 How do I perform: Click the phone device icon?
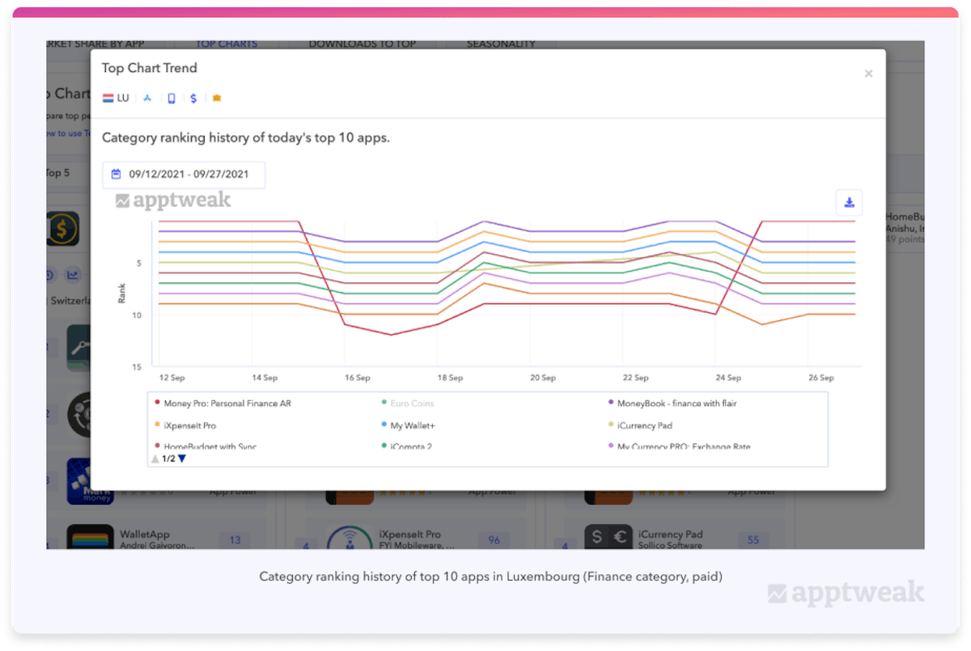coord(171,99)
